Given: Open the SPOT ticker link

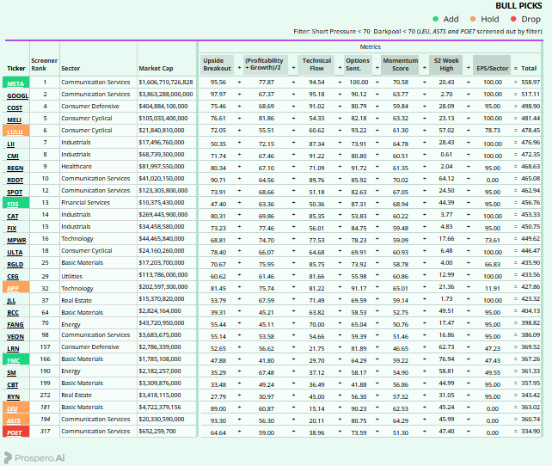Looking at the screenshot, I should pyautogui.click(x=15, y=193).
